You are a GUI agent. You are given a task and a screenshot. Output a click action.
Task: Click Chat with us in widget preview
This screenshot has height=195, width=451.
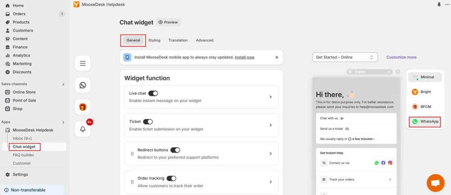[x=356, y=118]
